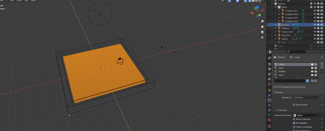Toggle Liquid particle system viewport display icon
The width and height of the screenshot is (325, 131).
312,65
